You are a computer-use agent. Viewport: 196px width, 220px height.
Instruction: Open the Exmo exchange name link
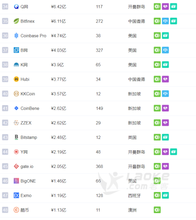point(26,195)
